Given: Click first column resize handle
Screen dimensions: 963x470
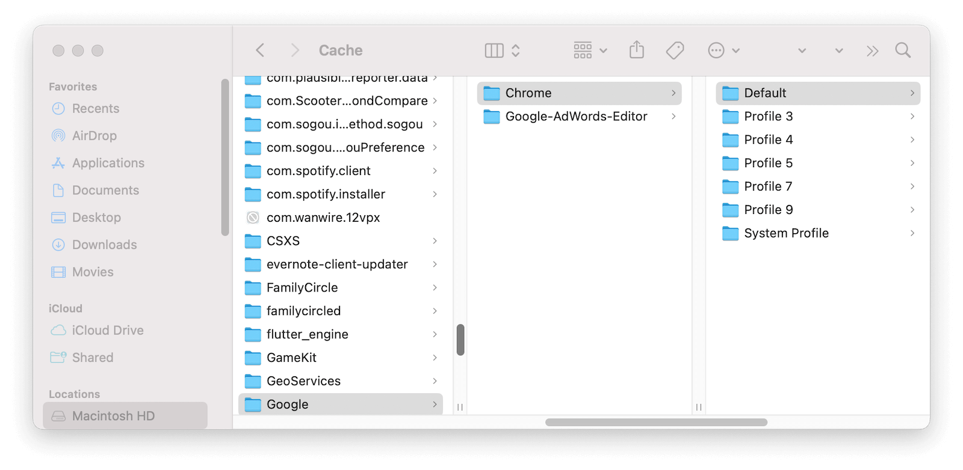Looking at the screenshot, I should pos(460,407).
